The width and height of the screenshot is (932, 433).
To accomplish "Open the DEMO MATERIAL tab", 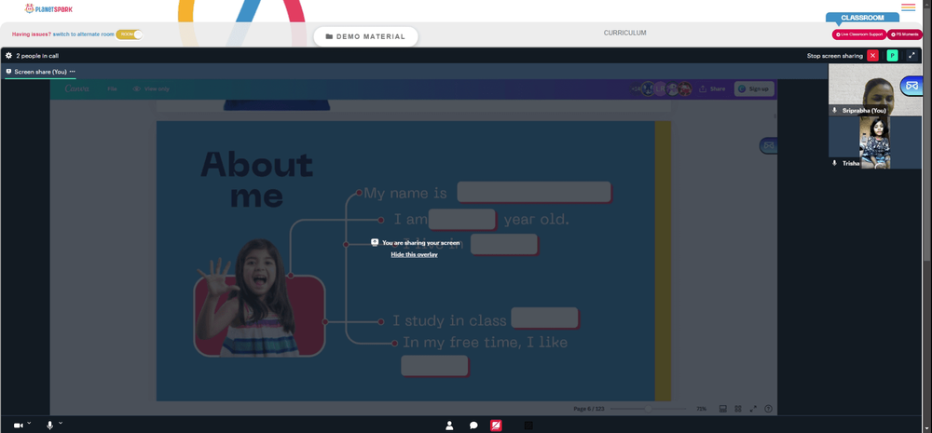I will pyautogui.click(x=365, y=36).
